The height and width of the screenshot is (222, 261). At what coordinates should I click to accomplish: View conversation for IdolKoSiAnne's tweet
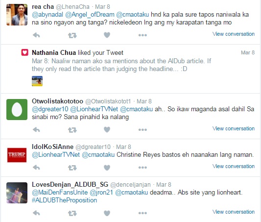[234, 166]
